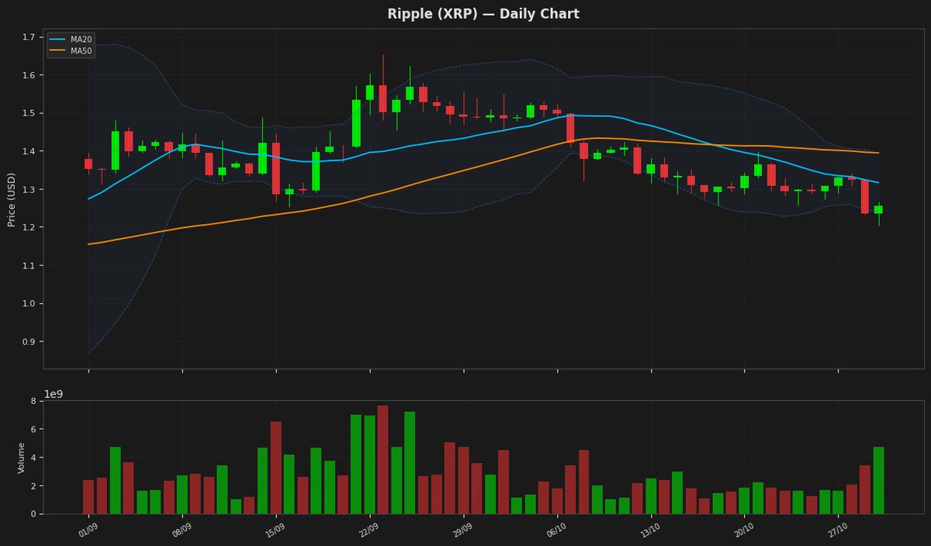Click the 1.1 price tick label
This screenshot has width=931, height=546.
[x=29, y=265]
